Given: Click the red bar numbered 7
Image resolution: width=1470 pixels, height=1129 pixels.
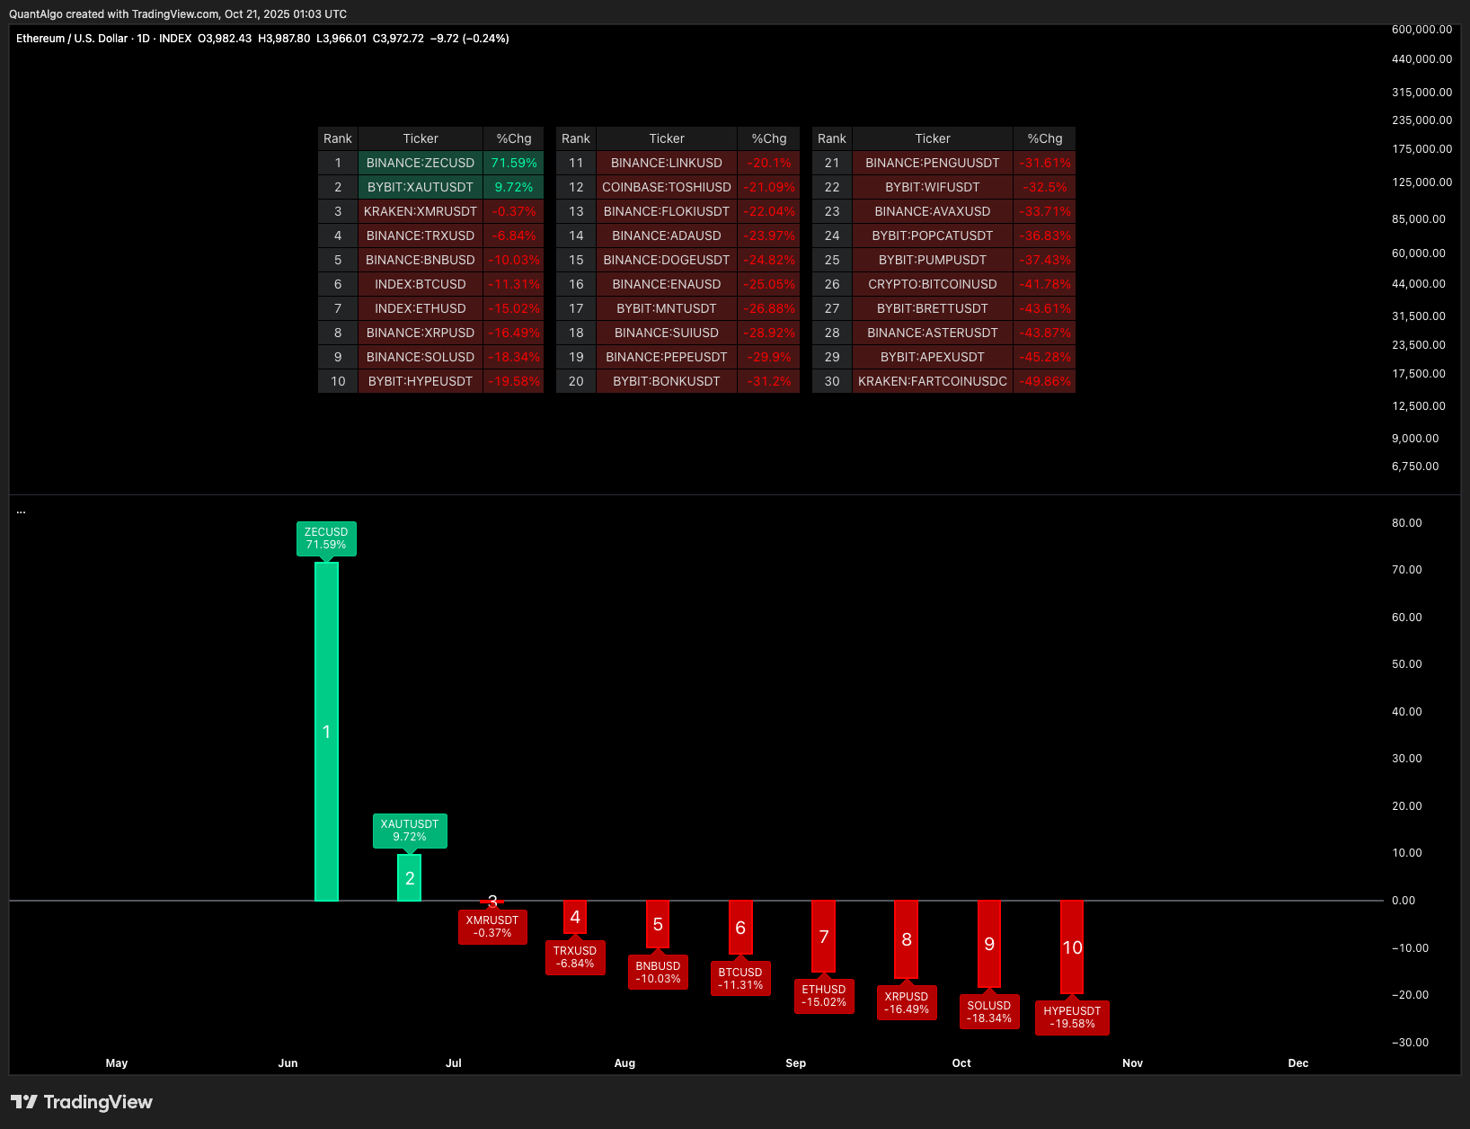Looking at the screenshot, I should click(823, 936).
